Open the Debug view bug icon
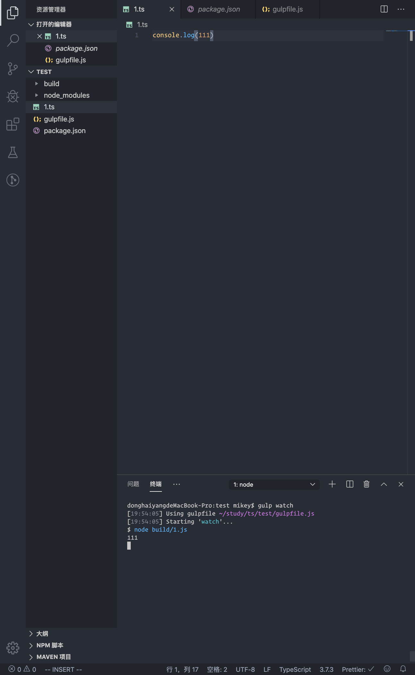The width and height of the screenshot is (415, 675). pos(13,96)
